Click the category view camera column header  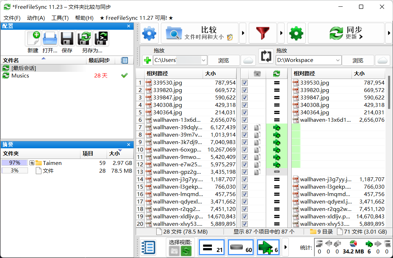tap(257, 74)
